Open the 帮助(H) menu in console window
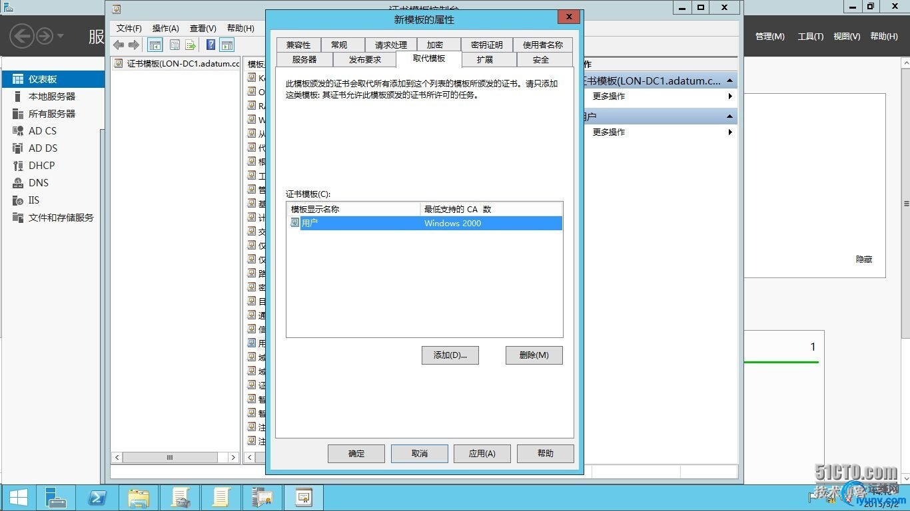 click(x=240, y=29)
